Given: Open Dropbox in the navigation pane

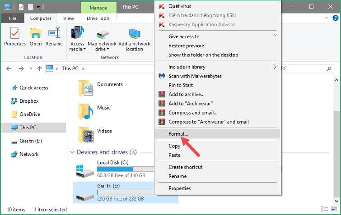Looking at the screenshot, I should [29, 101].
